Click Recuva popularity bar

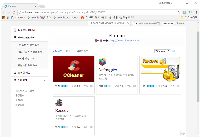click(151, 86)
